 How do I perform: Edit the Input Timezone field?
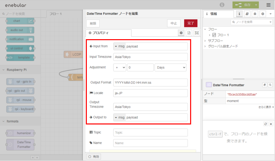tap(150, 57)
